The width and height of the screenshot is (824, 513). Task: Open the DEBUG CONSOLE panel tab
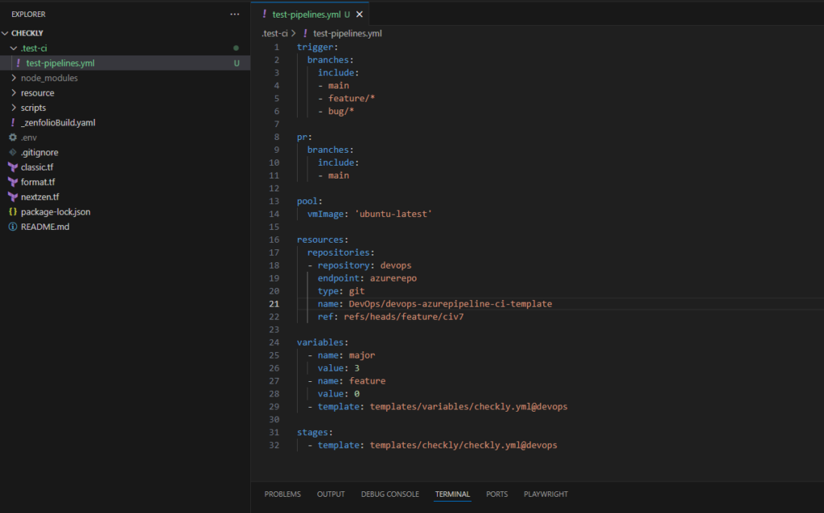[389, 495]
